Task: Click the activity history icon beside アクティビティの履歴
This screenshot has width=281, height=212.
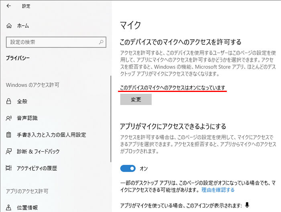Action: point(8,168)
